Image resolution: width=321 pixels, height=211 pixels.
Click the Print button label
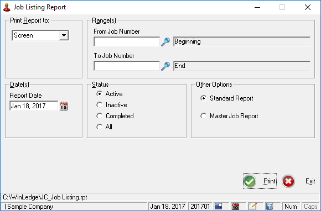point(269,181)
